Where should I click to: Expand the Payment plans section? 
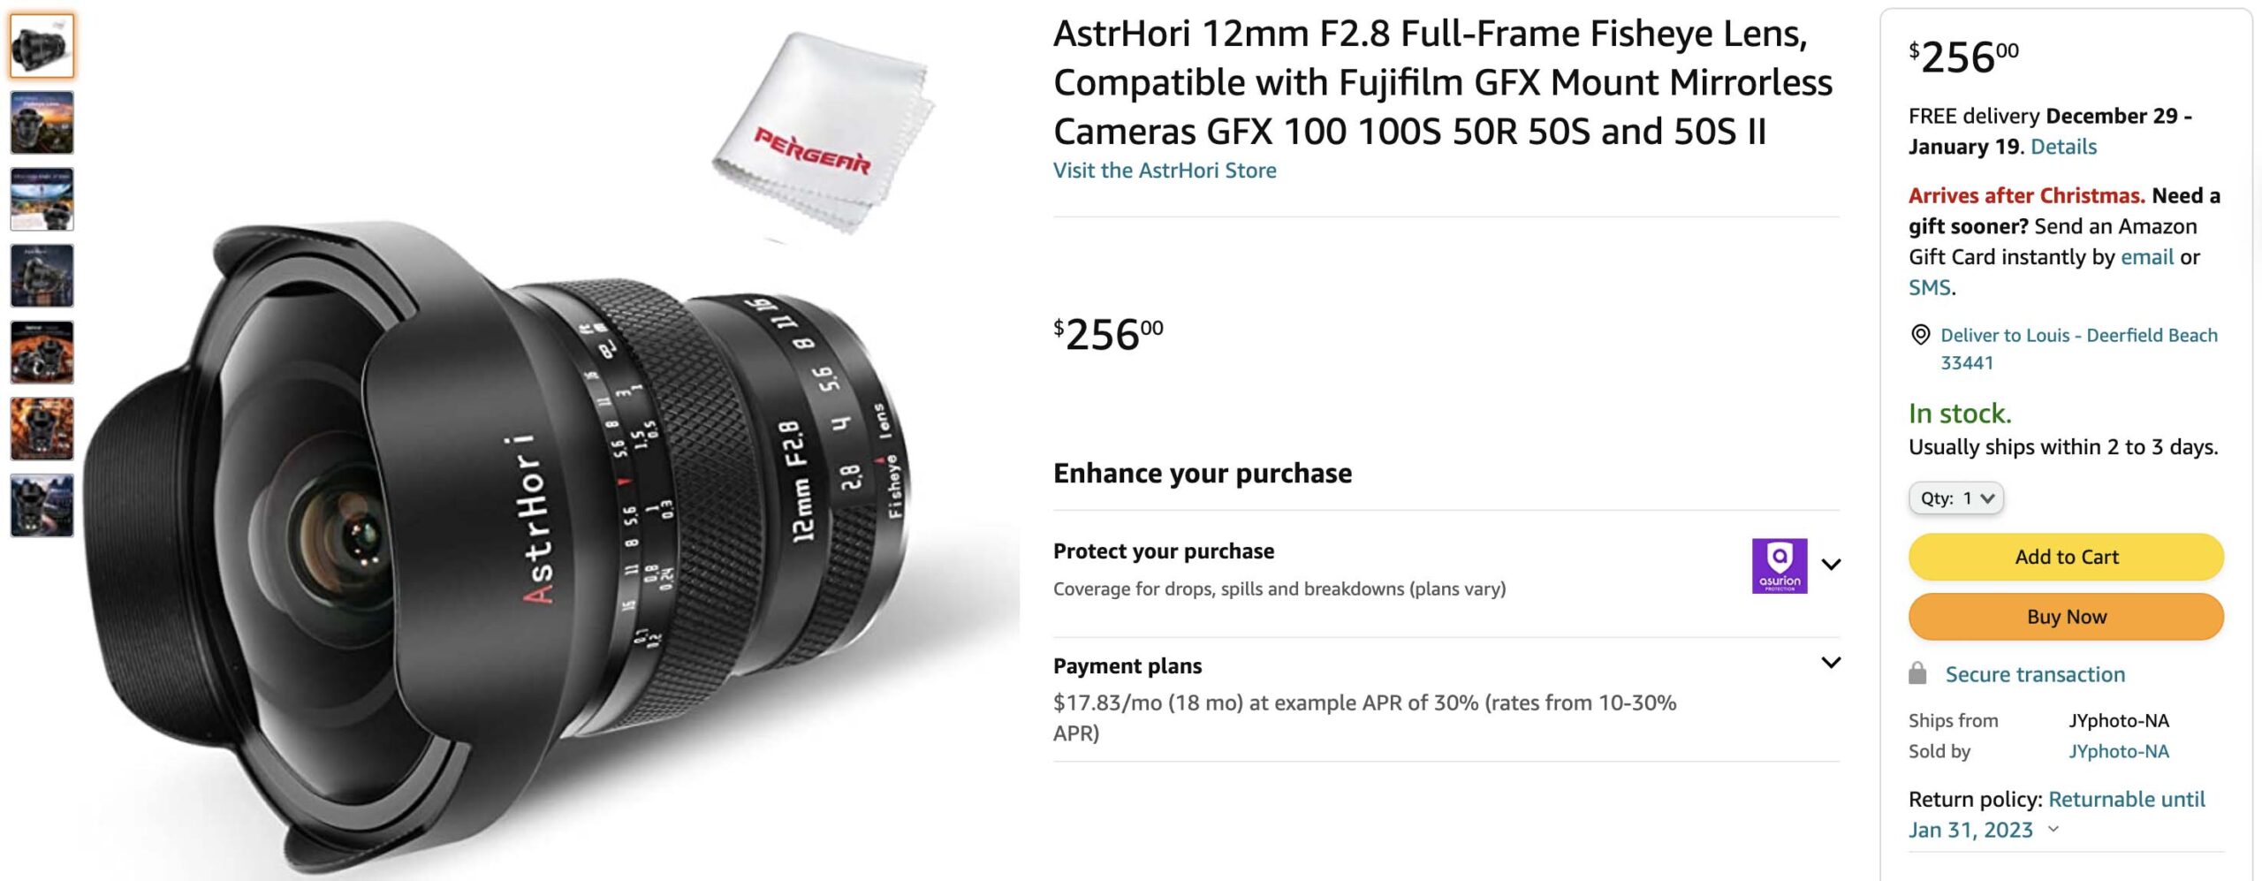(1831, 662)
